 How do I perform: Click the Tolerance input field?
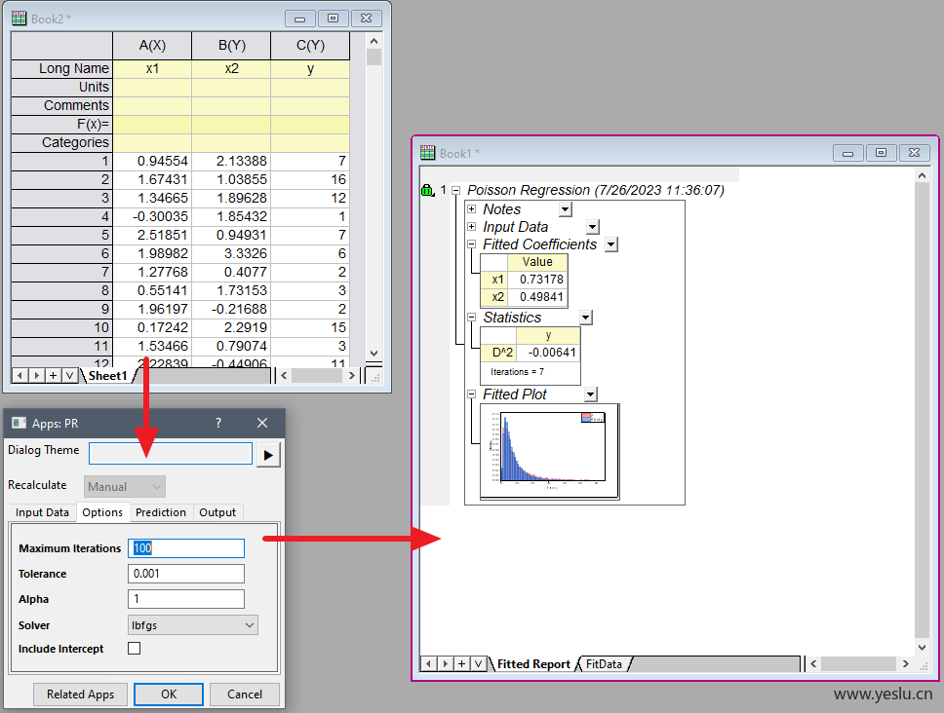coord(186,574)
